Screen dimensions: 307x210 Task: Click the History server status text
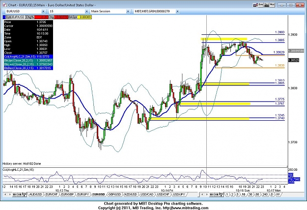coord(22,164)
